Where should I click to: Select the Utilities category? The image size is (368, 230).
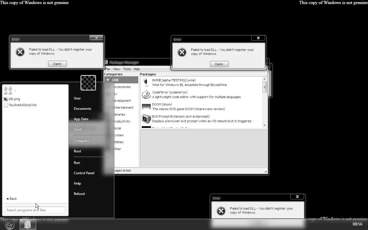(121, 142)
